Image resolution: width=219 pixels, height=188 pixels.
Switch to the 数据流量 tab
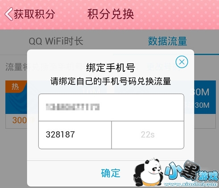167,41
